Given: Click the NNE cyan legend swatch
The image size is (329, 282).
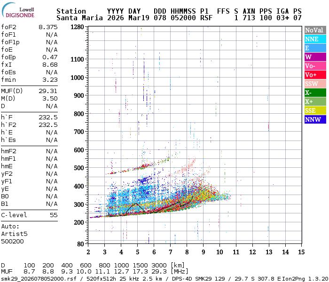Looking at the screenshot, I should (x=315, y=39).
